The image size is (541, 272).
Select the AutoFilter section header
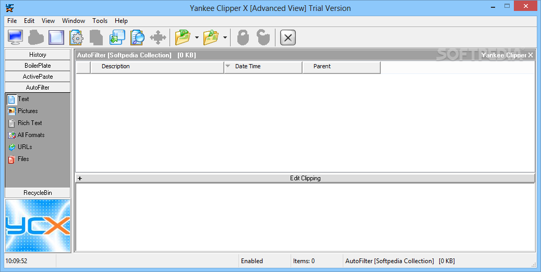coord(38,87)
